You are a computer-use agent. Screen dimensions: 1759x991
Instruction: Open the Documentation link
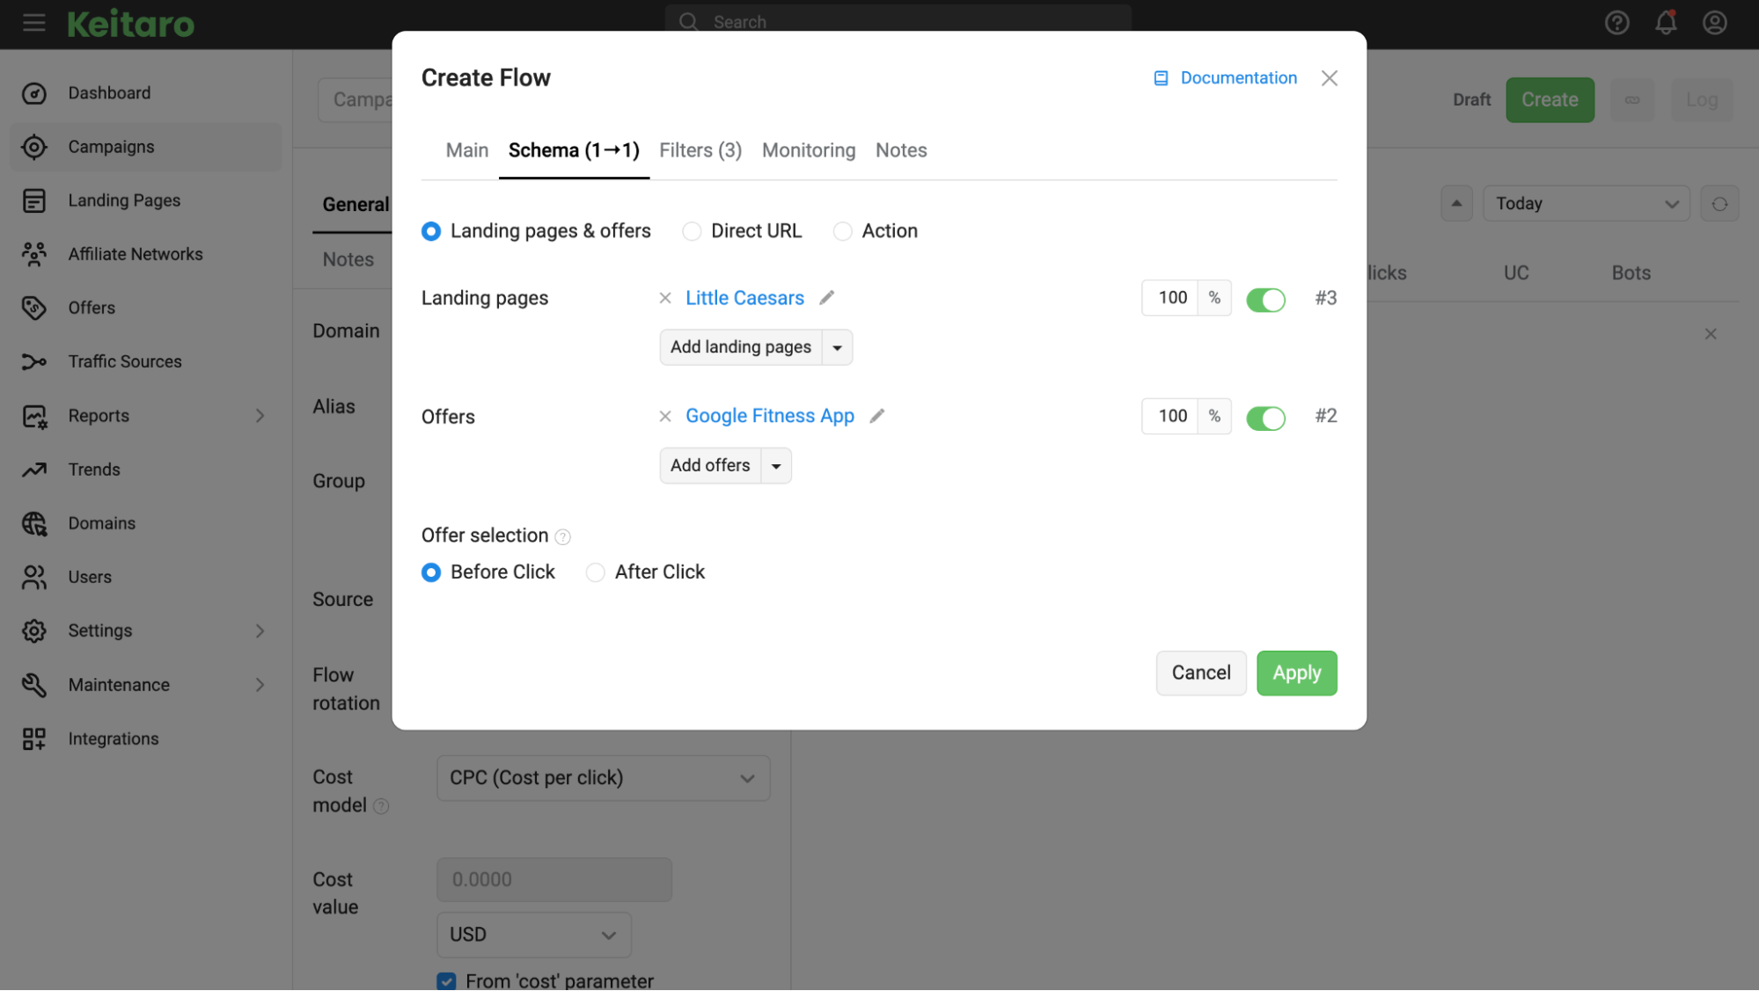[1225, 78]
